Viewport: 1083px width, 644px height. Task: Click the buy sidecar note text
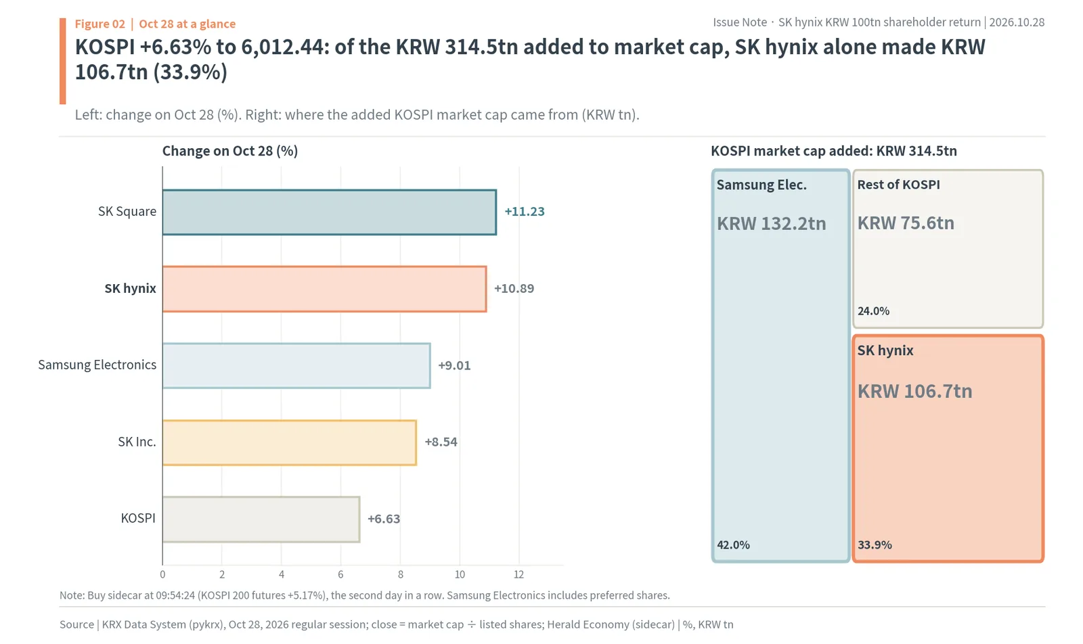tap(365, 596)
